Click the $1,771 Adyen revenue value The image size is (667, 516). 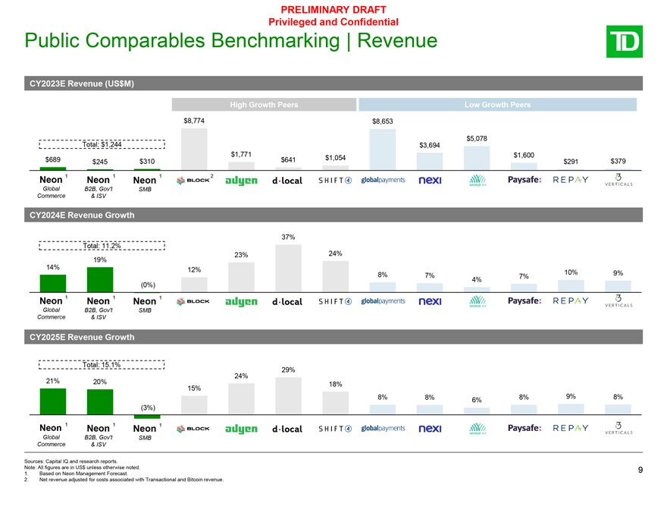(241, 154)
